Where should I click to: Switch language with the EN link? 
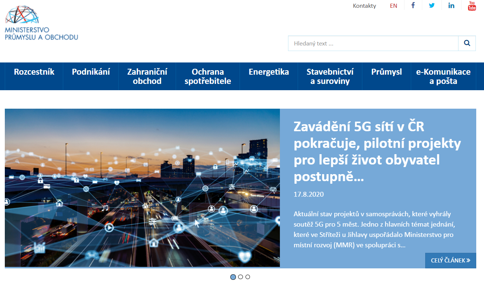[x=393, y=6]
